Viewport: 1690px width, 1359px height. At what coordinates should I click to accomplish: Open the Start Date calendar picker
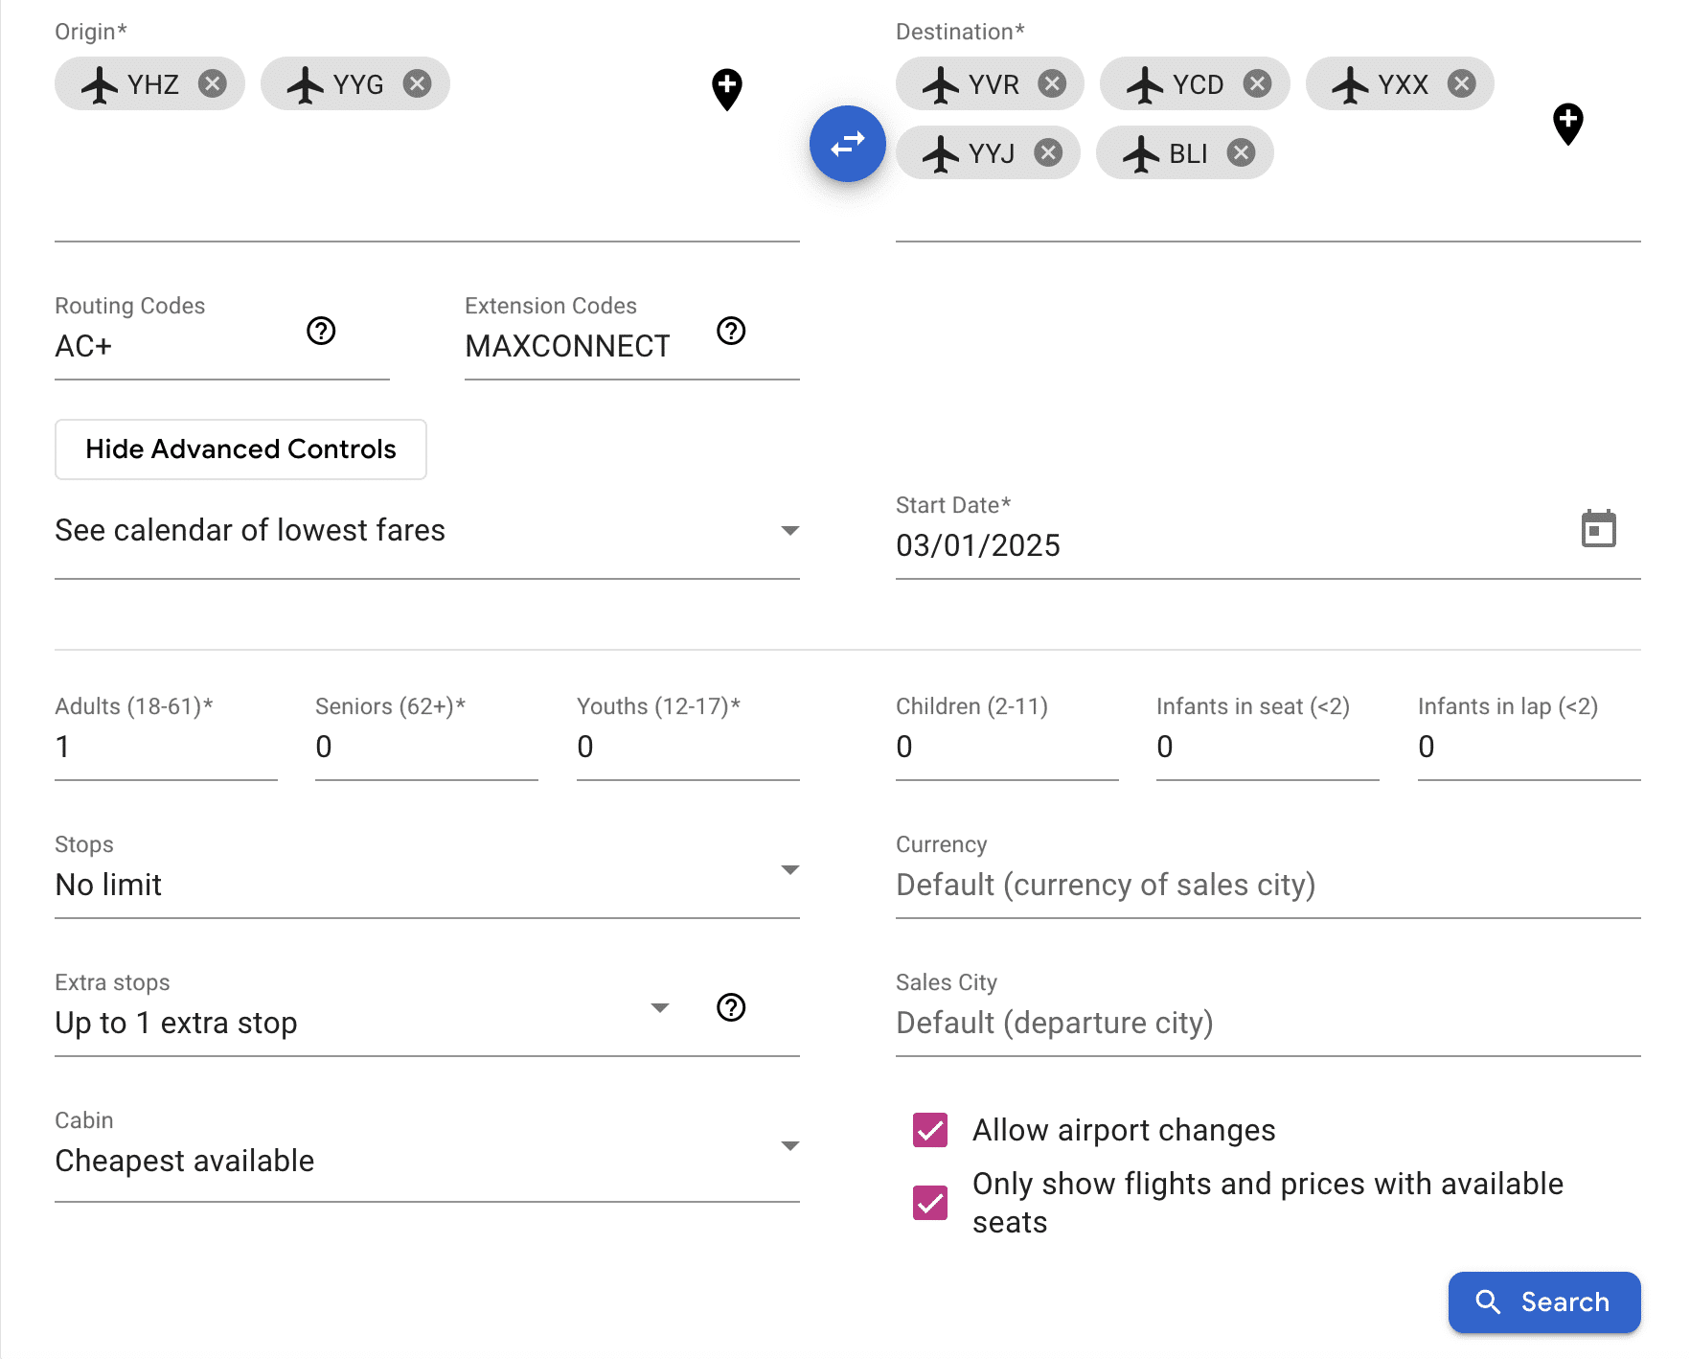pyautogui.click(x=1598, y=529)
